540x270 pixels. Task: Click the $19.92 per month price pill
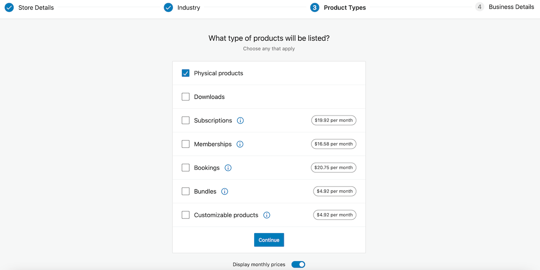tap(334, 120)
